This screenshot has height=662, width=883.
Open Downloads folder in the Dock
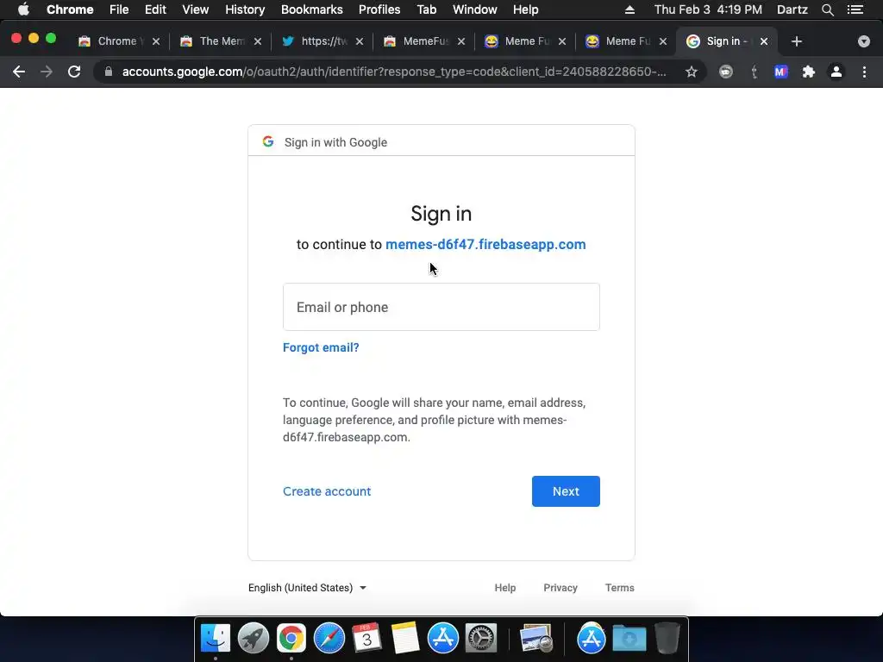pyautogui.click(x=629, y=639)
